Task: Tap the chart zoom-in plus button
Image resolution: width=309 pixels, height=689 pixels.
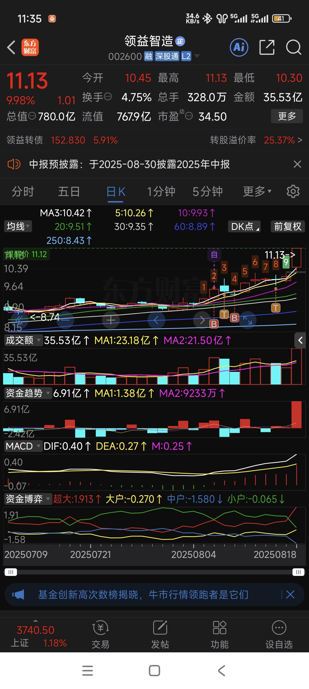Action: pos(111,320)
